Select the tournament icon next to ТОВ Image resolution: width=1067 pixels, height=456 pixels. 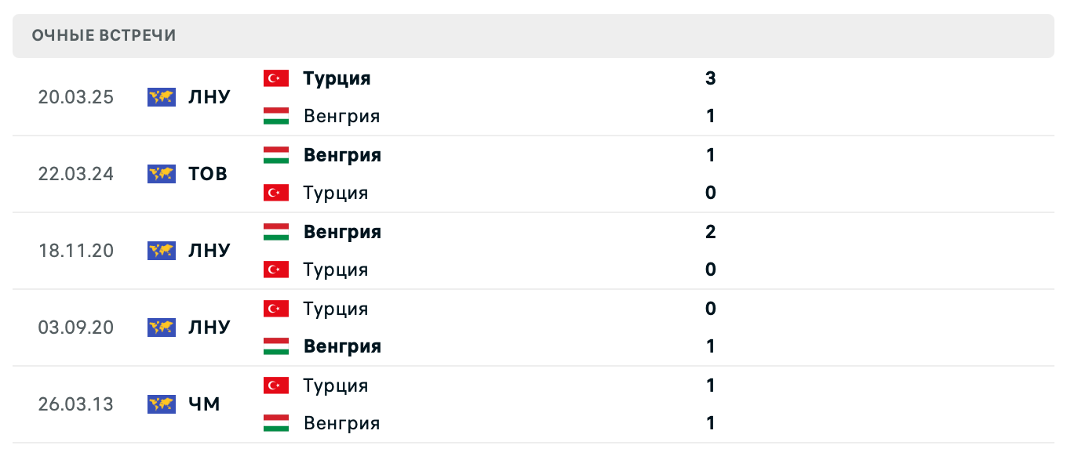click(x=162, y=174)
